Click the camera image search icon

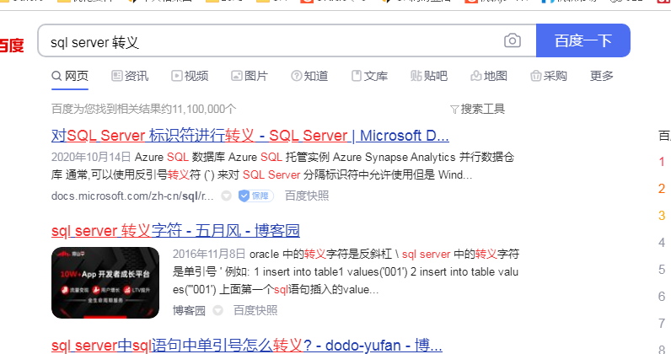tap(513, 40)
